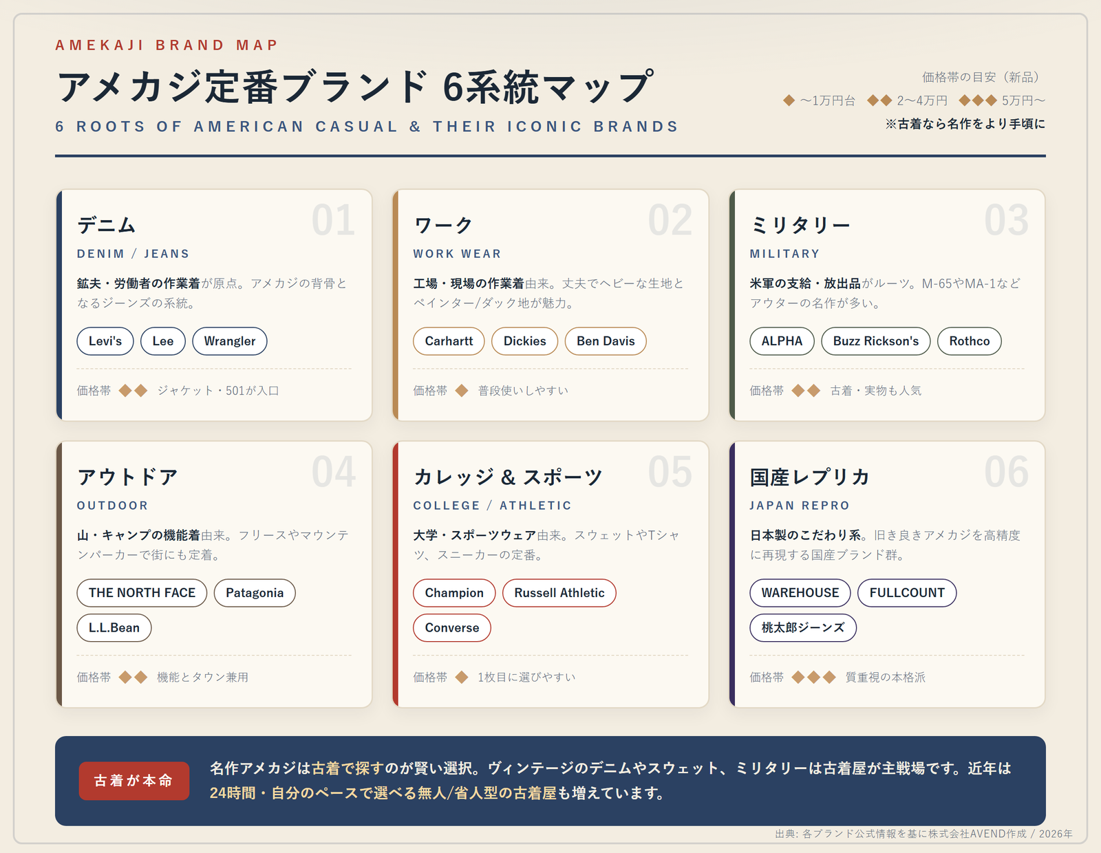Click the ALPHA brand pill

[x=782, y=341]
